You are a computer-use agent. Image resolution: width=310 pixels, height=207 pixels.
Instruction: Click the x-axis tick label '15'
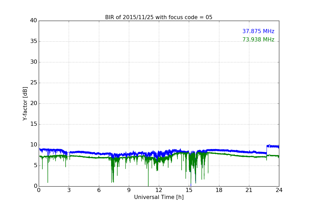click(189, 190)
